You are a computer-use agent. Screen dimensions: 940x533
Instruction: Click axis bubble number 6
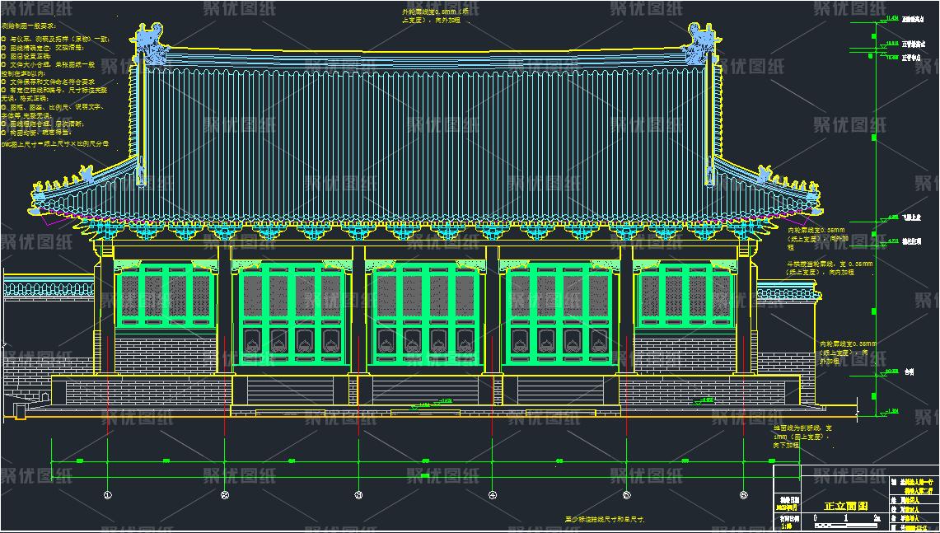[x=743, y=494]
